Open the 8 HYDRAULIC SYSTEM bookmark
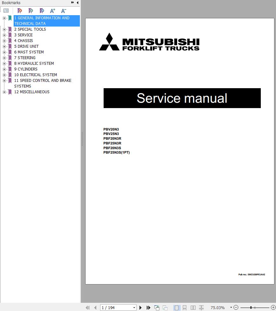The height and width of the screenshot is (311, 276). point(34,64)
